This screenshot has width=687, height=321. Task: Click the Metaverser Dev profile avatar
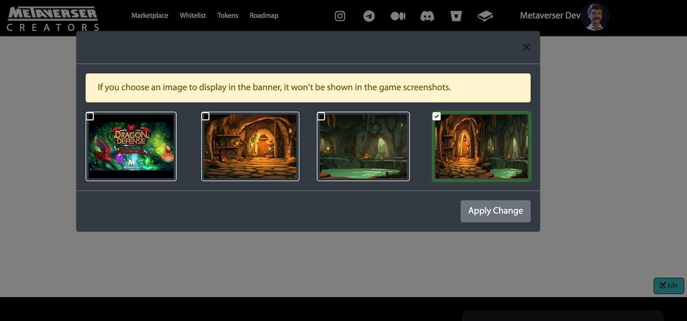[595, 16]
